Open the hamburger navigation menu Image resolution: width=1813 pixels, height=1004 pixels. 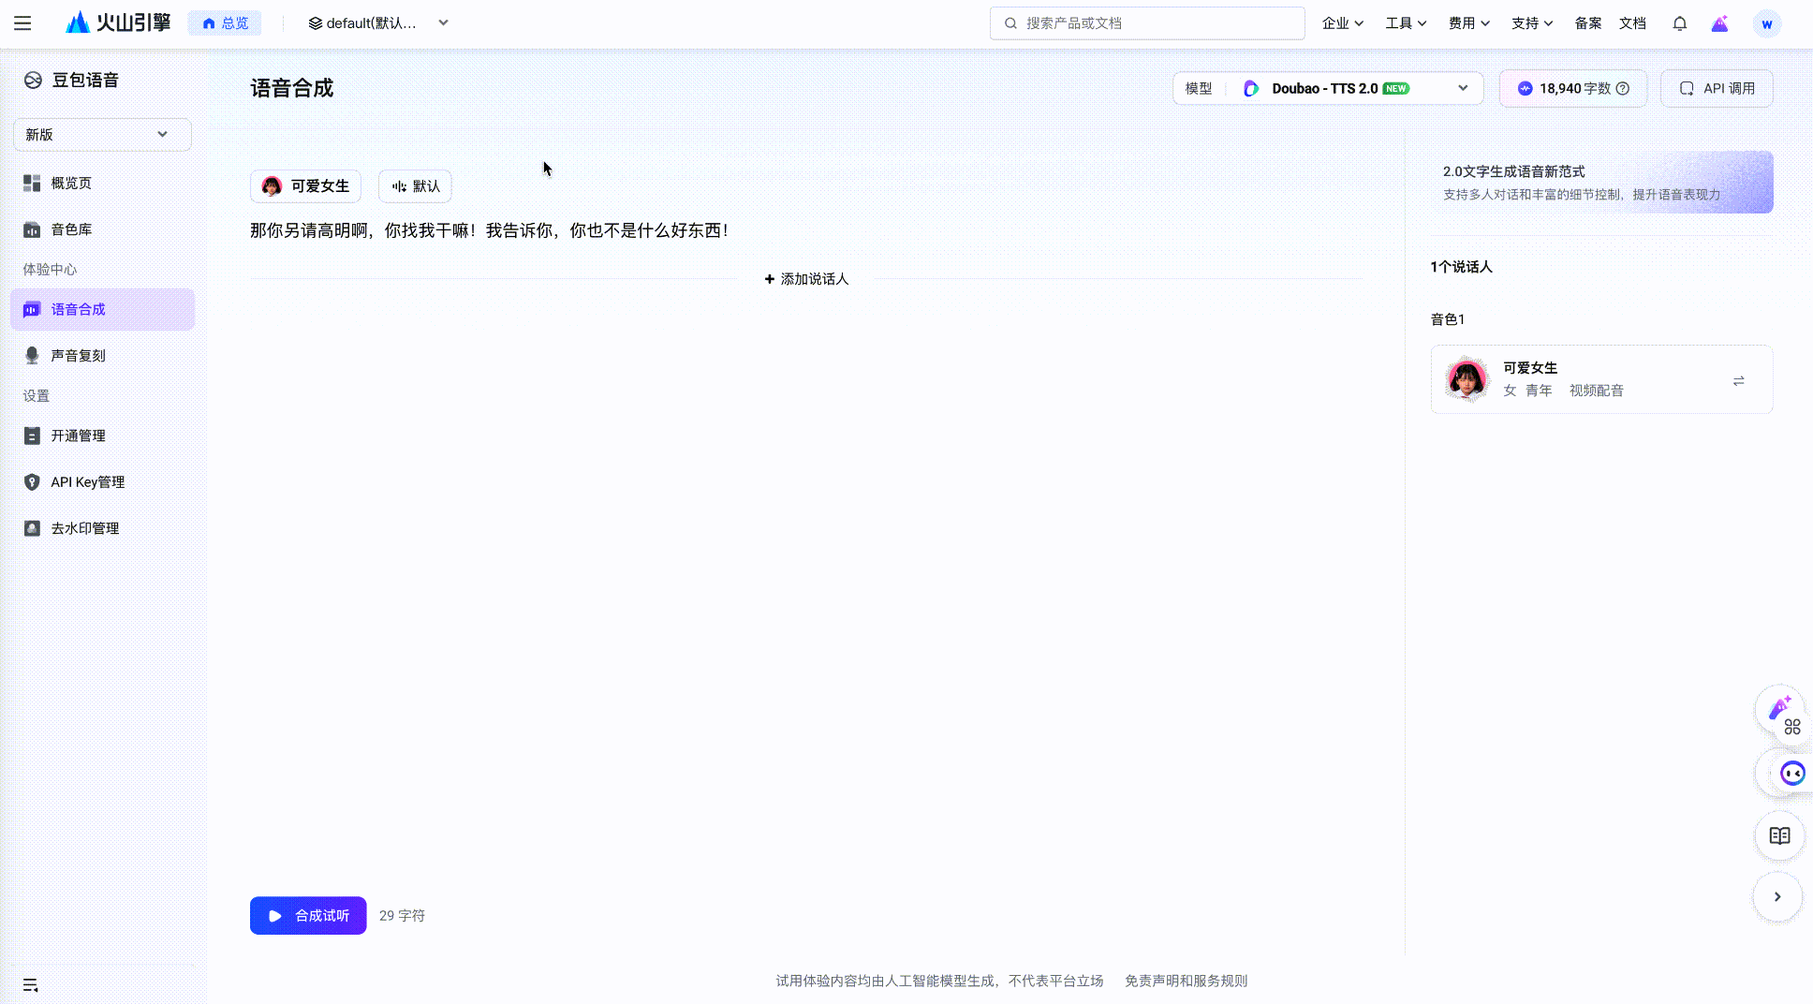[22, 23]
